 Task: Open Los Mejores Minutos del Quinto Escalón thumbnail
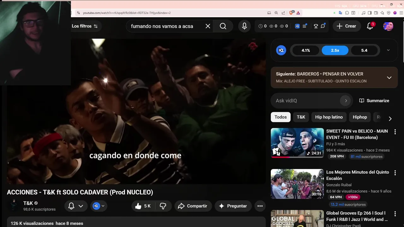(x=297, y=184)
